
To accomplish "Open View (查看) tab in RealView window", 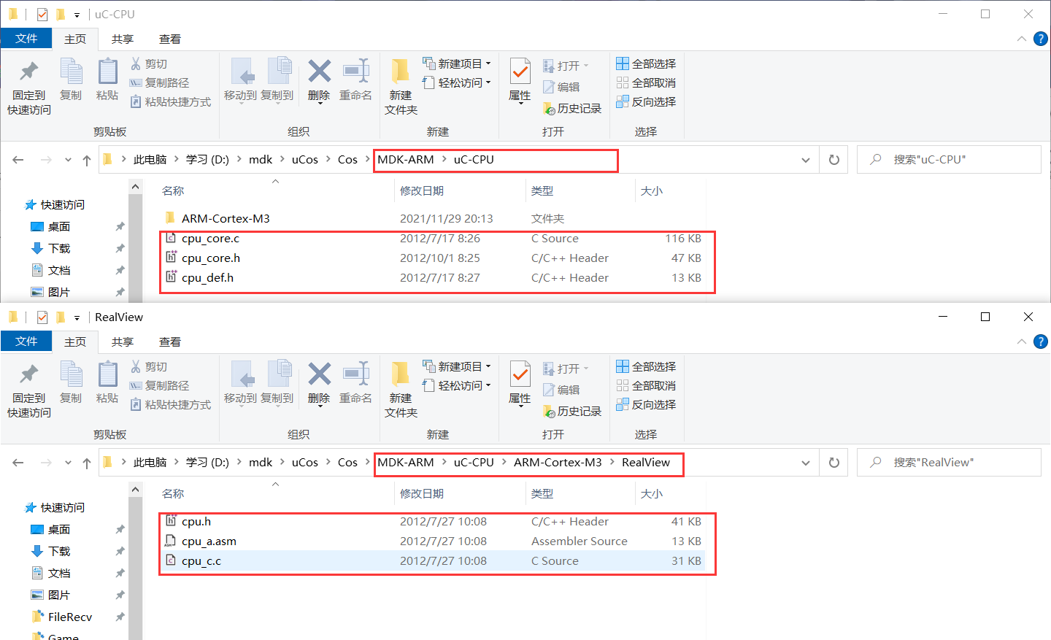I will [170, 342].
